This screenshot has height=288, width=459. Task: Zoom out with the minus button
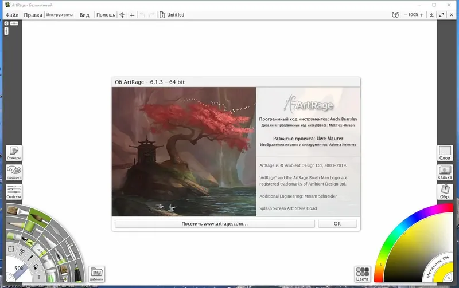[406, 15]
